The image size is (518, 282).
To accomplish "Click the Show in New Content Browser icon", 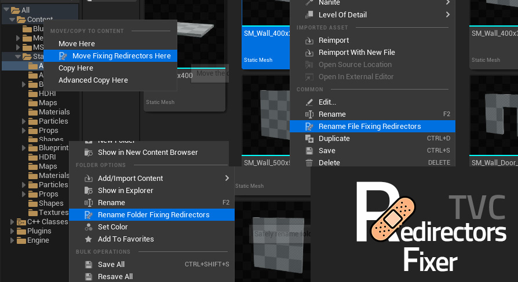I will [89, 153].
